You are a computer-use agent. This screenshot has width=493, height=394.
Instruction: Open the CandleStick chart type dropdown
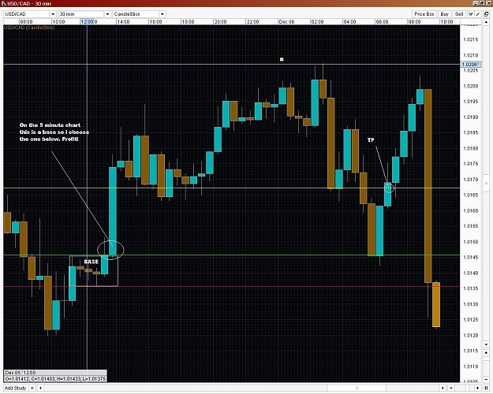tap(162, 14)
